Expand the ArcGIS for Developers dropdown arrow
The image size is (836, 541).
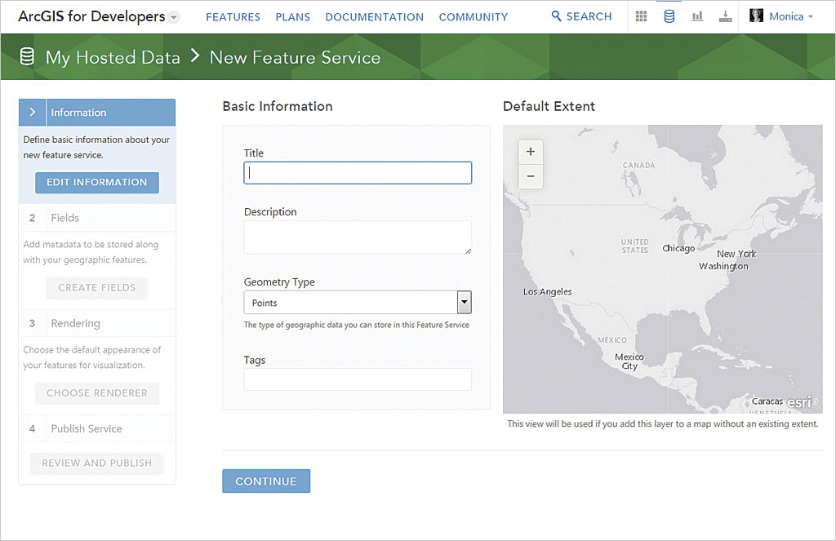174,17
